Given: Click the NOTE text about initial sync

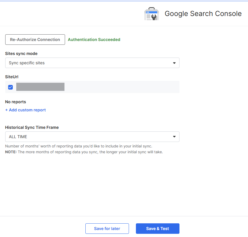Looking at the screenshot, I should point(84,152).
